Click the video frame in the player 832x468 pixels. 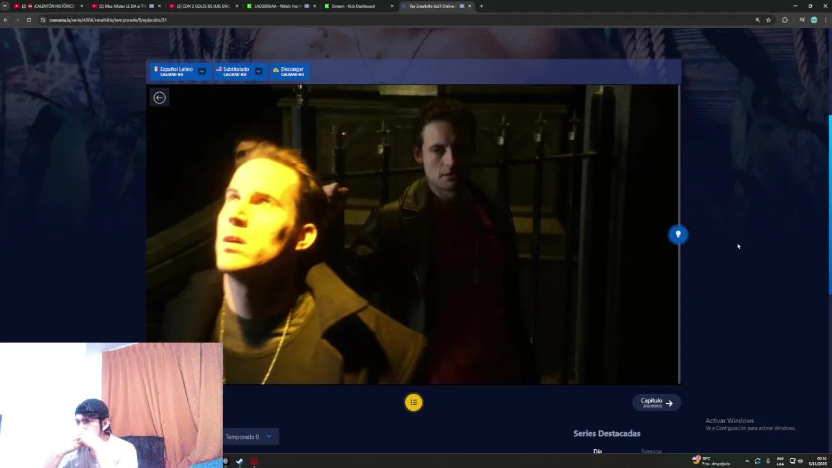click(412, 234)
